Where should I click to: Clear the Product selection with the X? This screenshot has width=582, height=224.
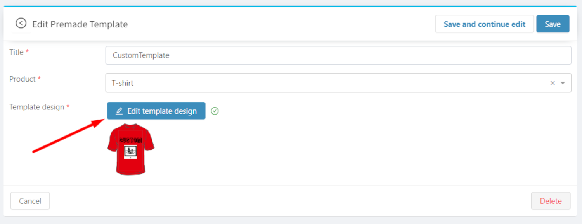point(553,83)
